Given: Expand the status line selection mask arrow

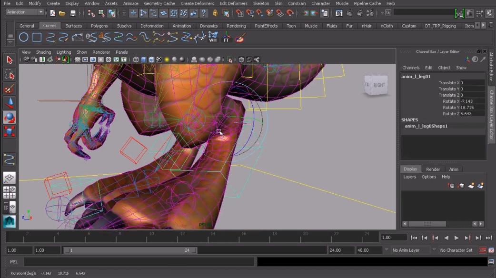Looking at the screenshot, I should point(124,13).
